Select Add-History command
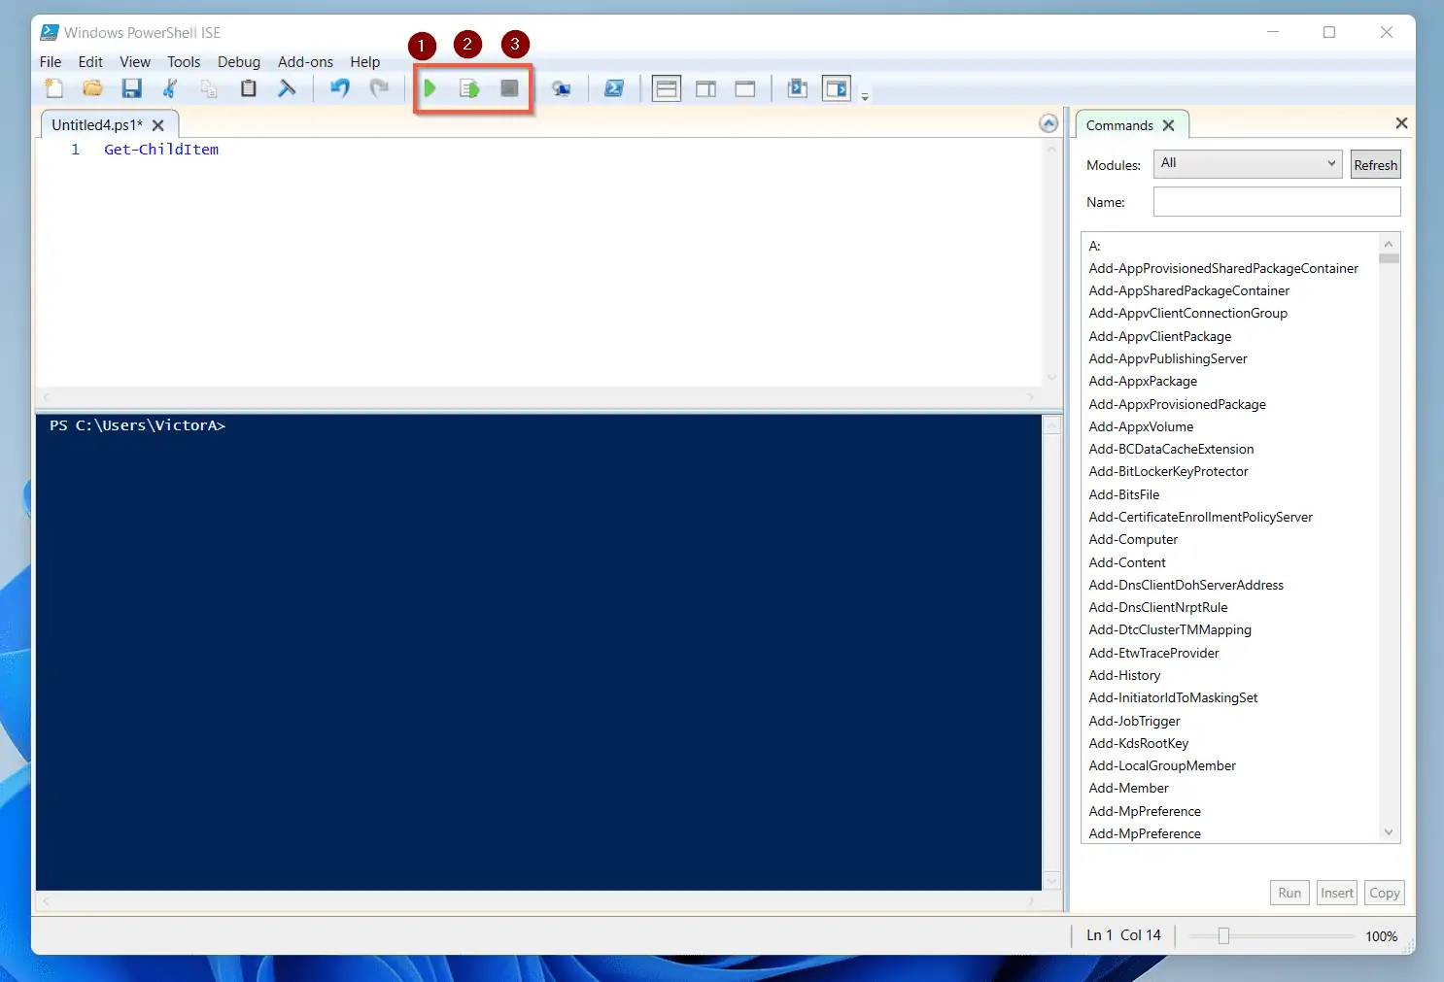 (x=1124, y=675)
